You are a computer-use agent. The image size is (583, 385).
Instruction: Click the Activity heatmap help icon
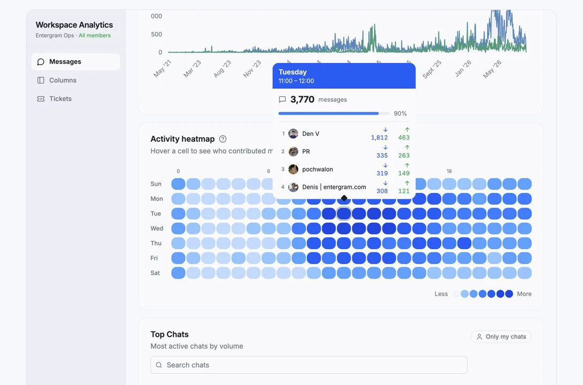[x=223, y=139]
